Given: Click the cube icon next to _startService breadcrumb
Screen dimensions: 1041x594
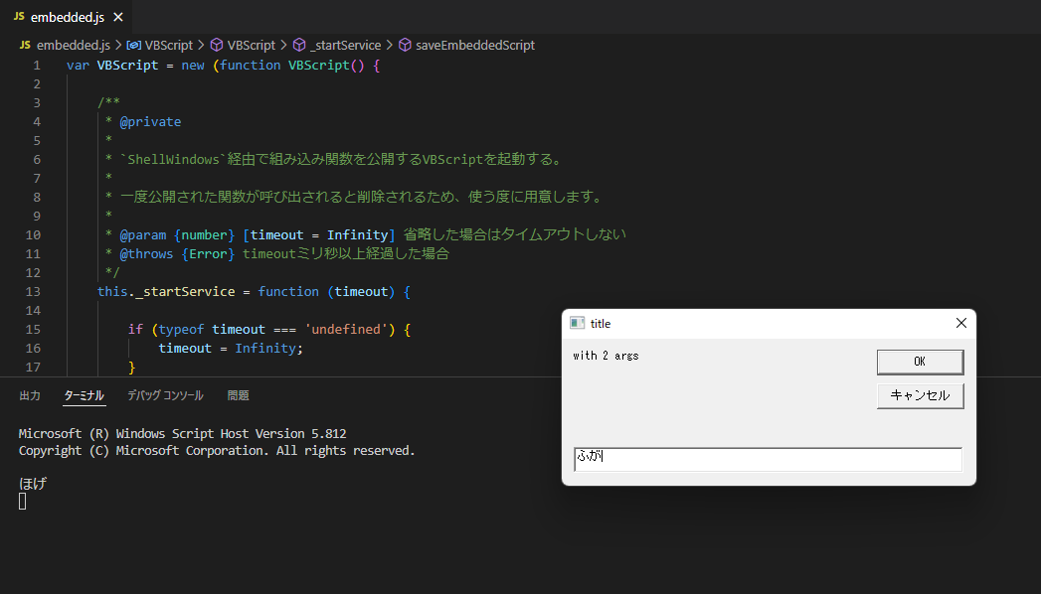Looking at the screenshot, I should (x=299, y=45).
